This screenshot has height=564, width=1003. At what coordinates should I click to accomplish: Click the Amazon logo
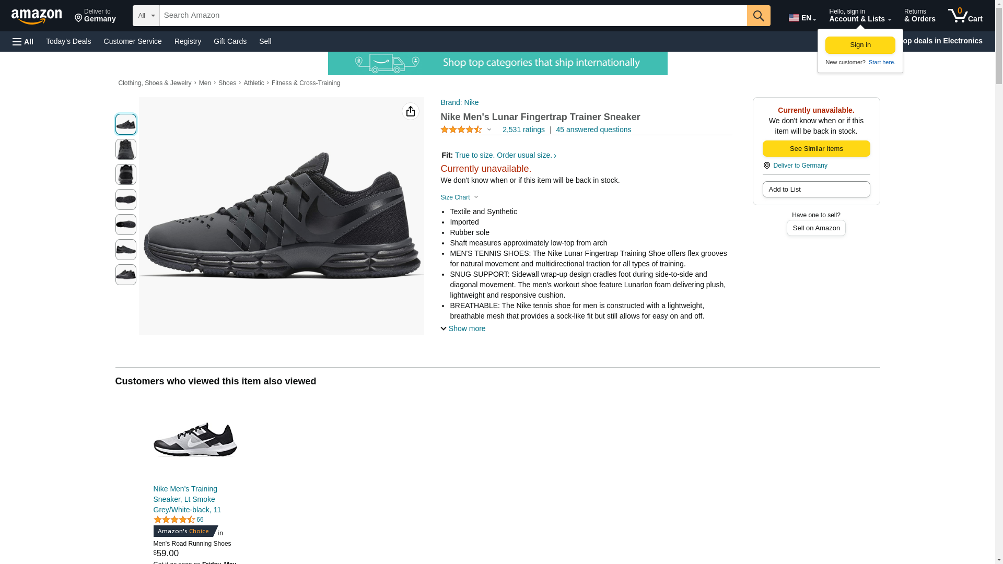(37, 16)
